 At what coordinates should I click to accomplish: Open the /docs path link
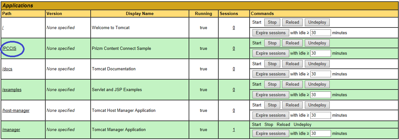(x=7, y=69)
